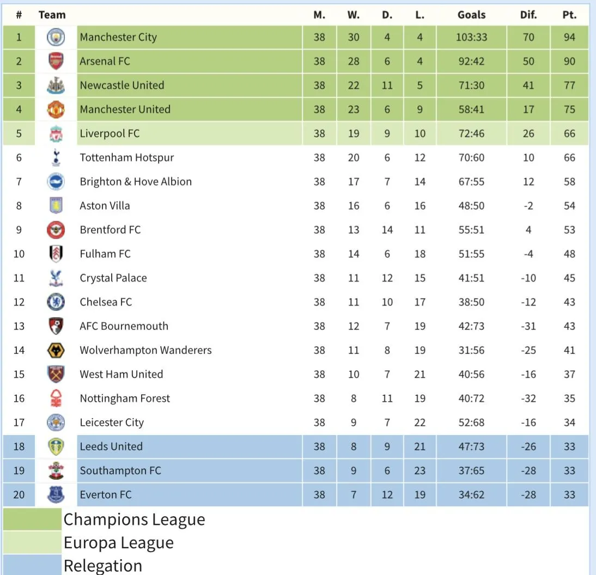596x575 pixels.
Task: Select the Aston Villa team name
Action: click(105, 206)
